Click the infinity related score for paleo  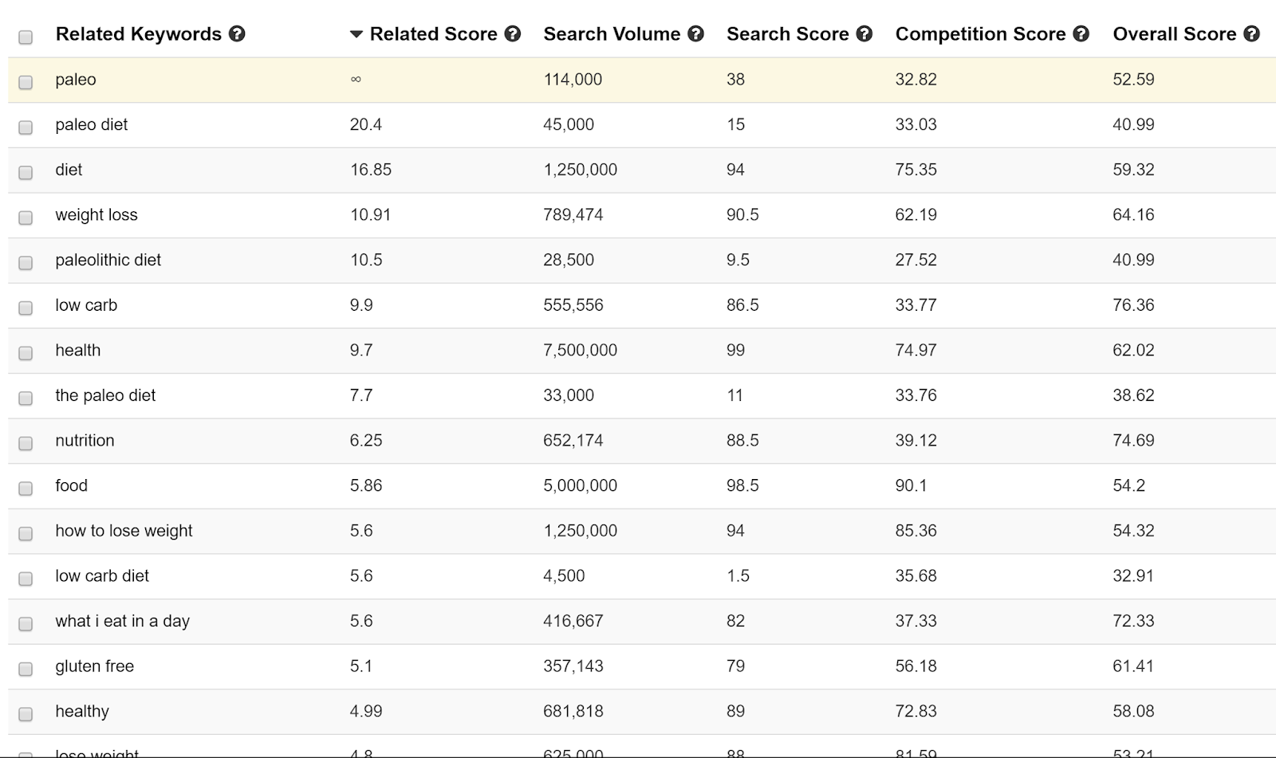coord(356,80)
